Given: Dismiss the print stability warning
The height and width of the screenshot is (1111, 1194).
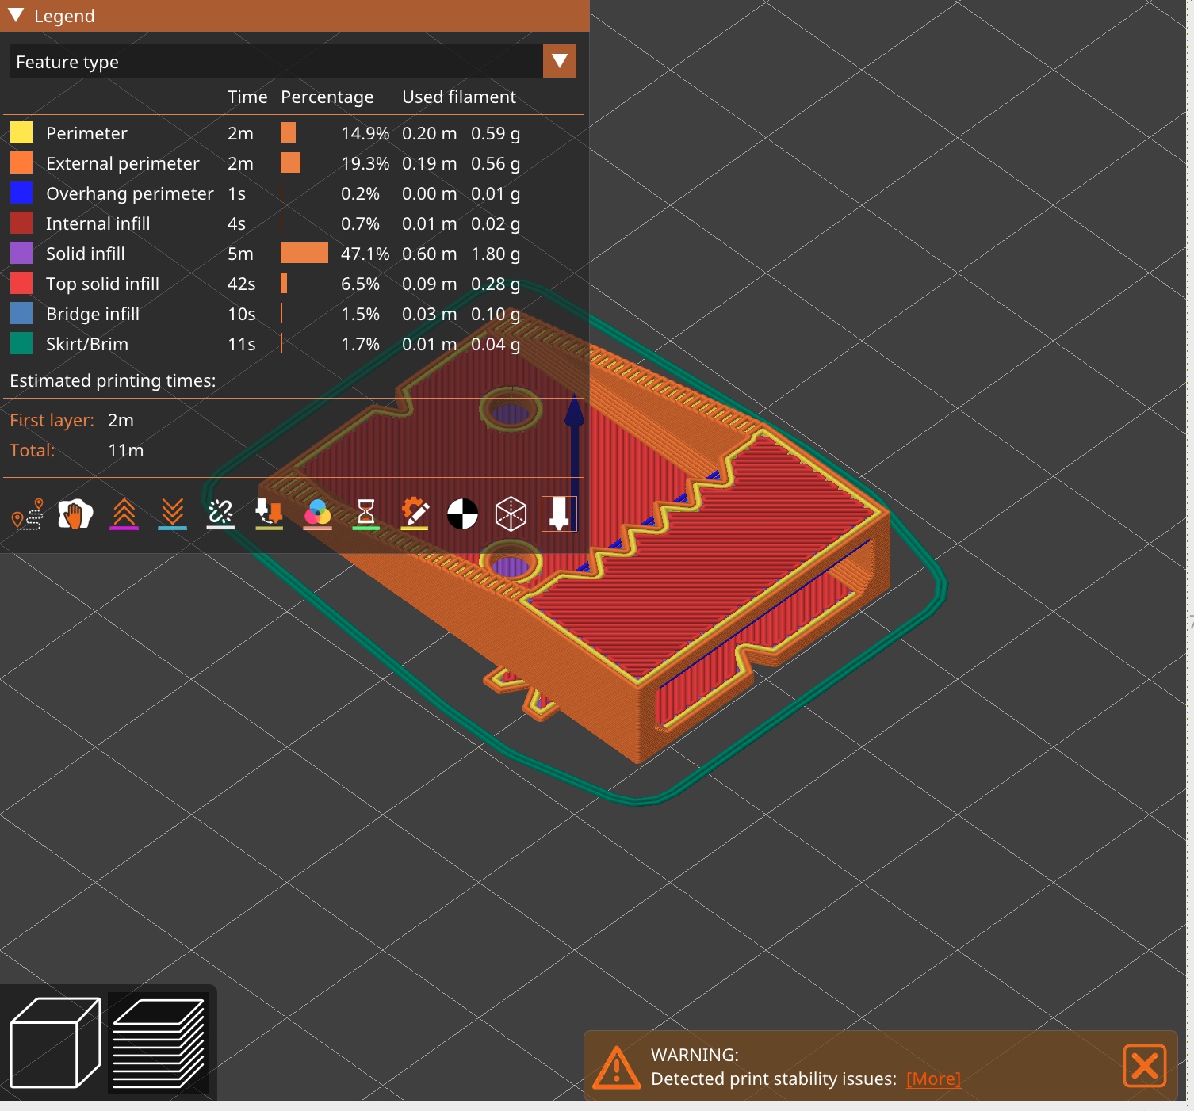Looking at the screenshot, I should coord(1145,1067).
